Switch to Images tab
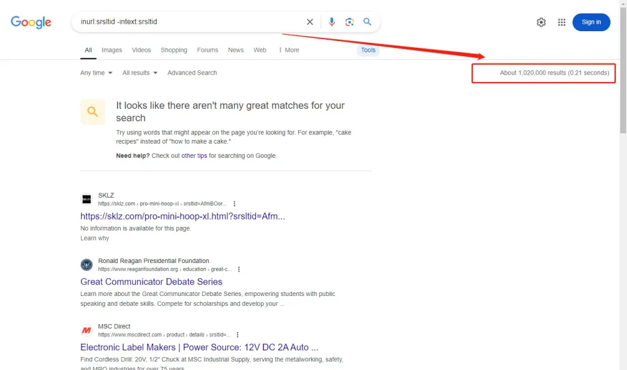The height and width of the screenshot is (370, 627). (x=111, y=50)
